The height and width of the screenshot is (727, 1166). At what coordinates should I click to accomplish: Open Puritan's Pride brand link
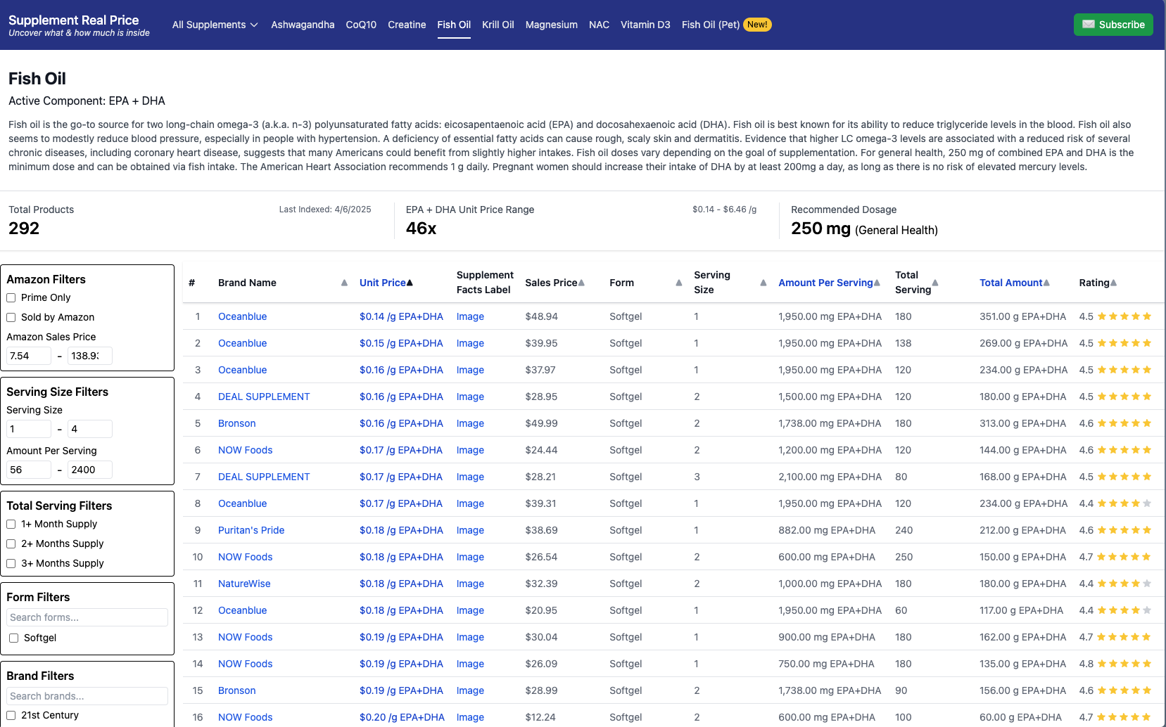point(251,530)
